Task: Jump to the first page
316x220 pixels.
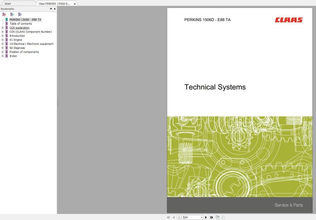Action: 168,217
